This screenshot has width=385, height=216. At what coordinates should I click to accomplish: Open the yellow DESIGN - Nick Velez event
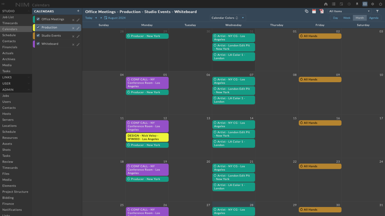click(147, 137)
